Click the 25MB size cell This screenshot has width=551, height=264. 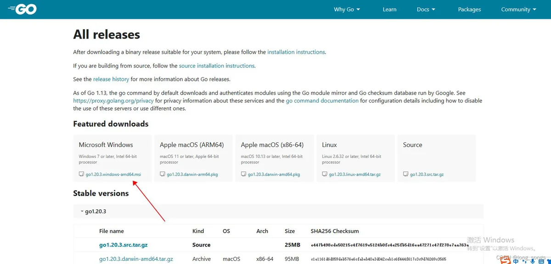(292, 245)
